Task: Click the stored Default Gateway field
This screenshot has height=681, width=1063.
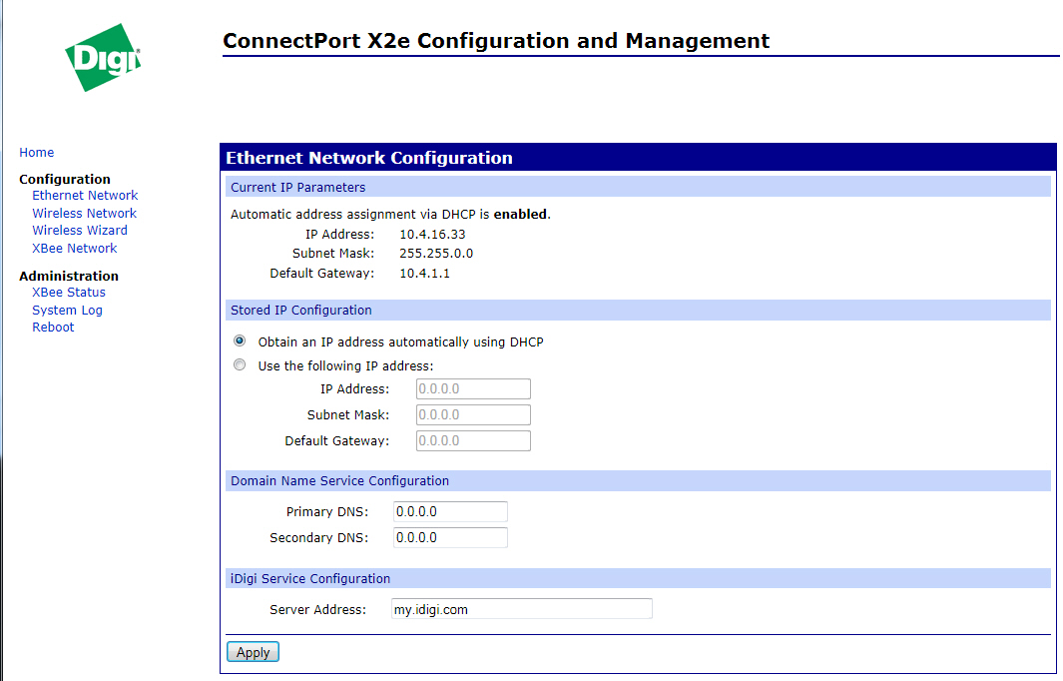Action: (x=473, y=441)
